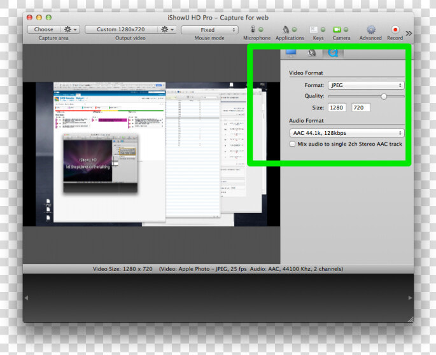Switch to the QuickTime format tab
Image resolution: width=436 pixels, height=355 pixels.
(333, 53)
